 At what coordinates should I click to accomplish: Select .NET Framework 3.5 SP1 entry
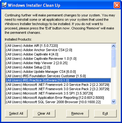pos(58,93)
